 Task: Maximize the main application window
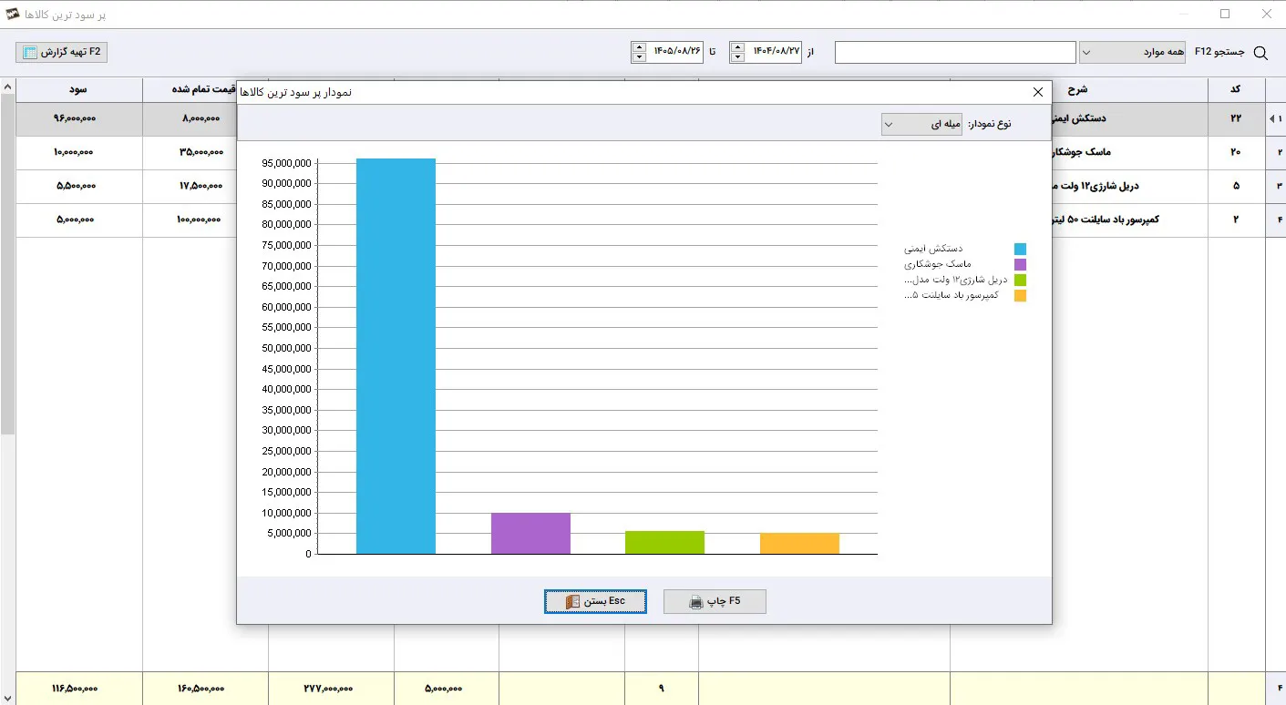1225,14
